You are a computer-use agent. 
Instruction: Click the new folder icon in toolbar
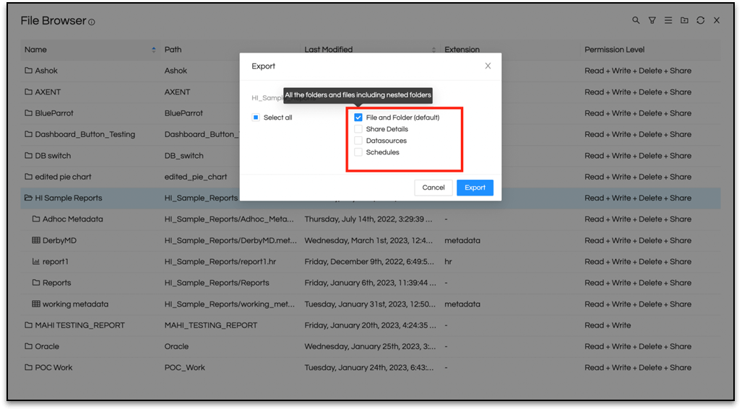coord(684,20)
